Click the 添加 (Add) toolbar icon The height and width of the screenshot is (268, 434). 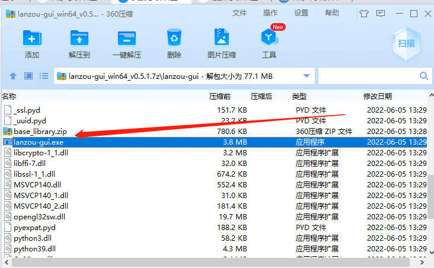[x=32, y=38]
